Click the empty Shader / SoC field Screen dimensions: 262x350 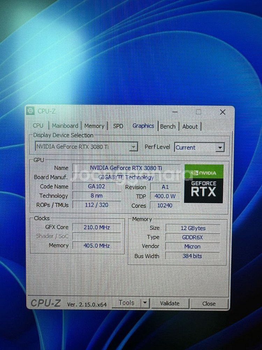click(97, 237)
